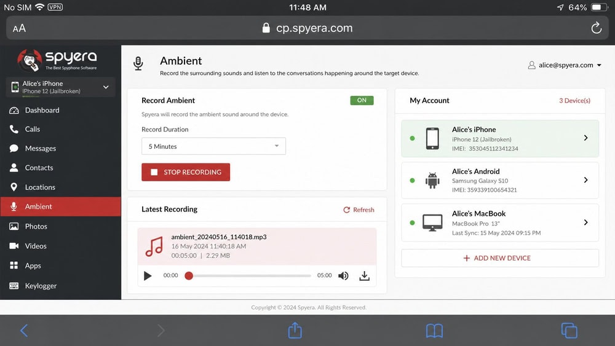
Task: Click the Spyera logo
Action: click(x=57, y=60)
